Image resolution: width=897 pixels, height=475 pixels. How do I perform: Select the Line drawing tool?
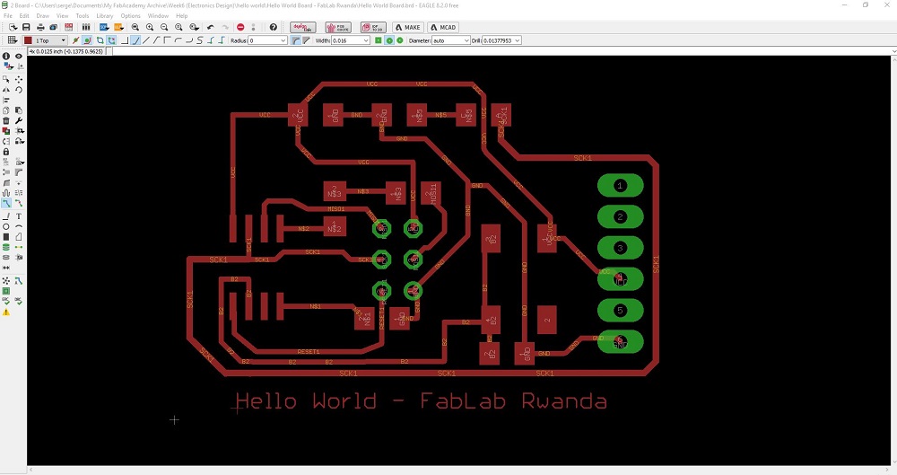tap(6, 216)
